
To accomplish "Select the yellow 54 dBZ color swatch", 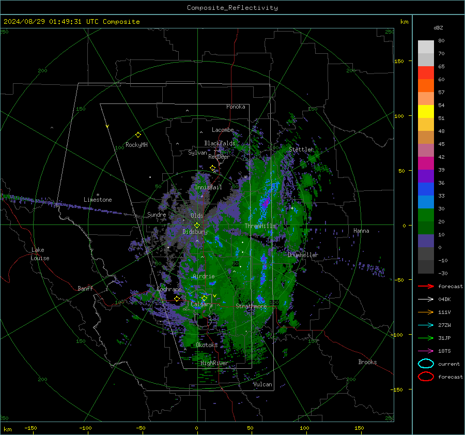I will coord(426,111).
